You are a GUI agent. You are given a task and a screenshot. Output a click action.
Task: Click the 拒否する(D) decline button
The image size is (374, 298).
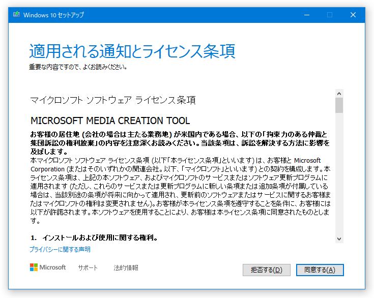(x=267, y=270)
